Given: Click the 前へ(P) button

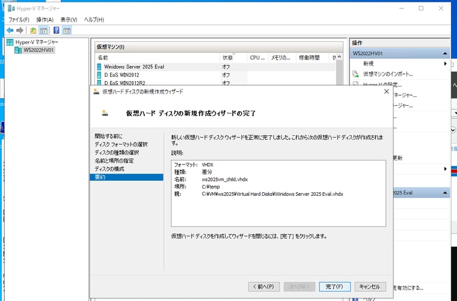Looking at the screenshot, I should [264, 287].
